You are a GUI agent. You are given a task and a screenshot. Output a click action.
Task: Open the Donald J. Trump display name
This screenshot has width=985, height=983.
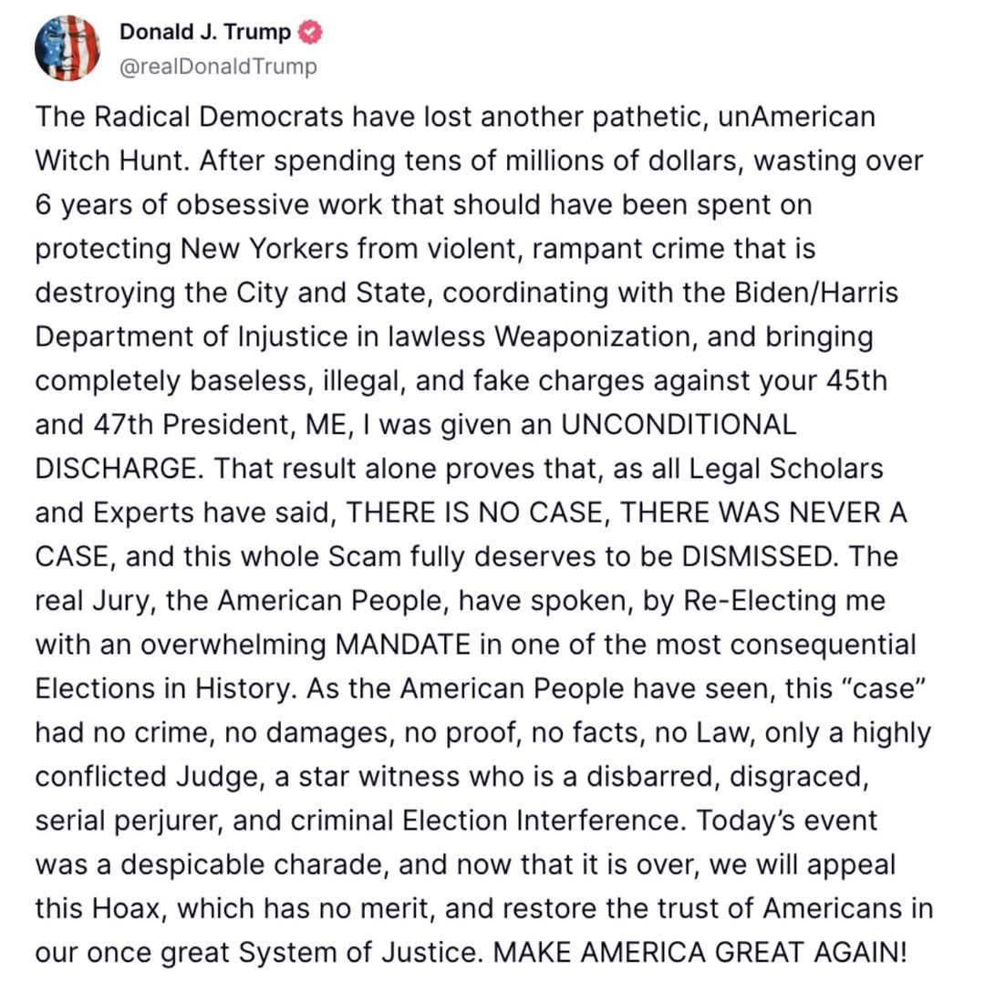click(x=205, y=33)
